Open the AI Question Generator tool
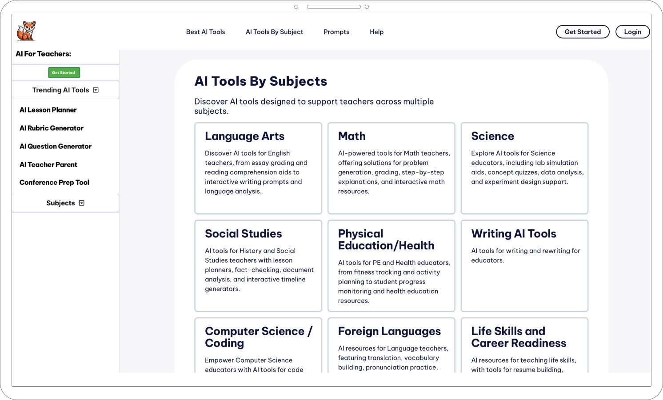Image resolution: width=663 pixels, height=400 pixels. click(x=56, y=146)
